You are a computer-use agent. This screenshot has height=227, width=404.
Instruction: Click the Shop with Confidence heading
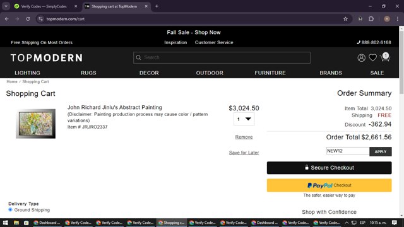click(329, 212)
